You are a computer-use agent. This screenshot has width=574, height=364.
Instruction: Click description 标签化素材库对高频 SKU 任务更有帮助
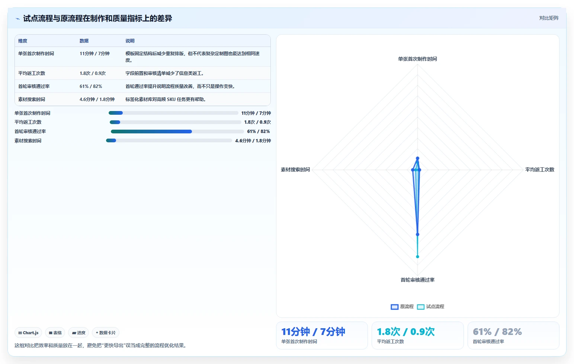tap(166, 99)
